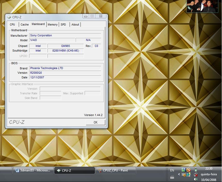Click the "Southbridge" label
The image size is (222, 182).
click(20, 51)
